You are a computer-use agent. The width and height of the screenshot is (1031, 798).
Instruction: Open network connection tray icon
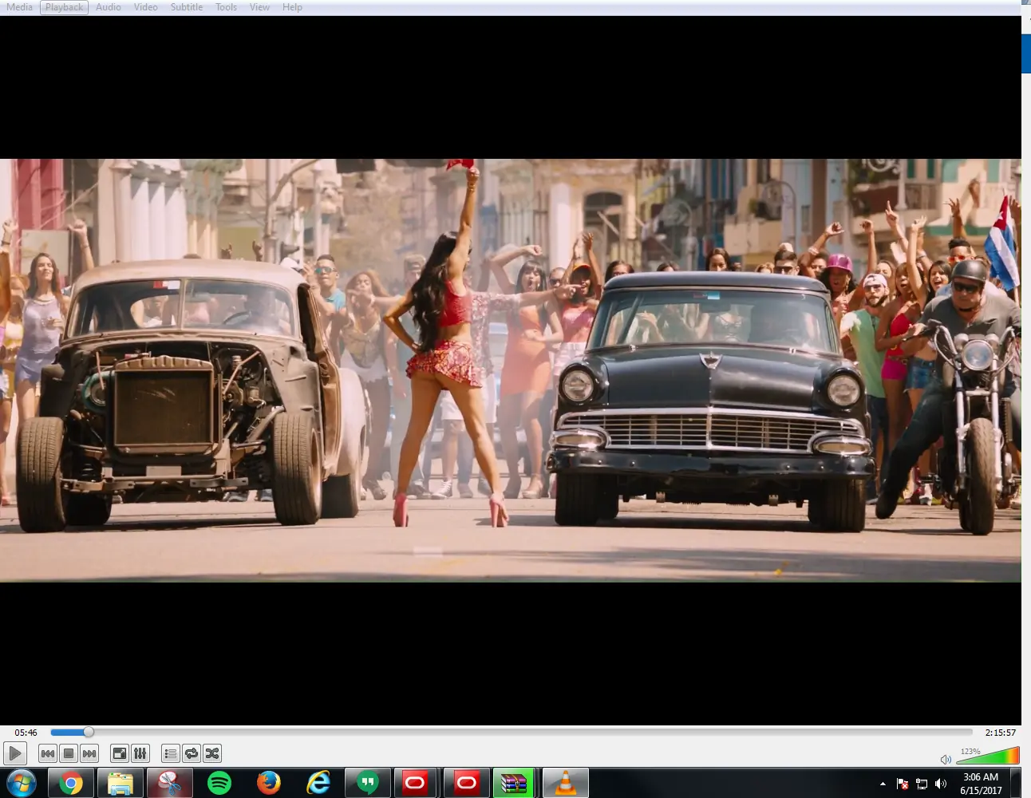pos(922,784)
